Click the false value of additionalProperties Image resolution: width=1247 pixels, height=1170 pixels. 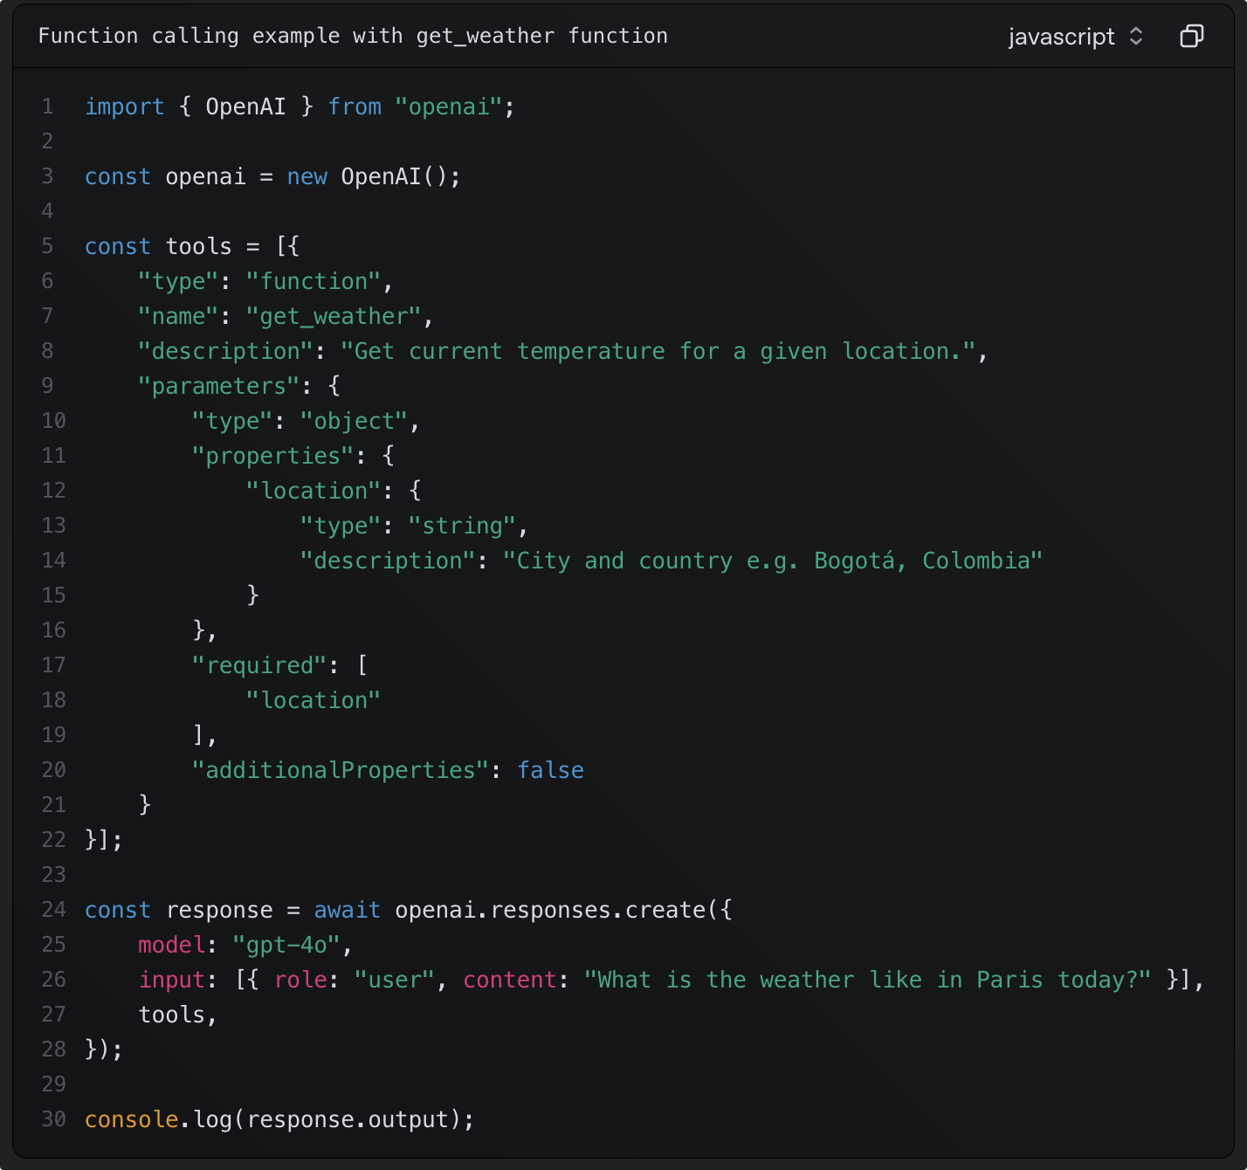click(550, 770)
